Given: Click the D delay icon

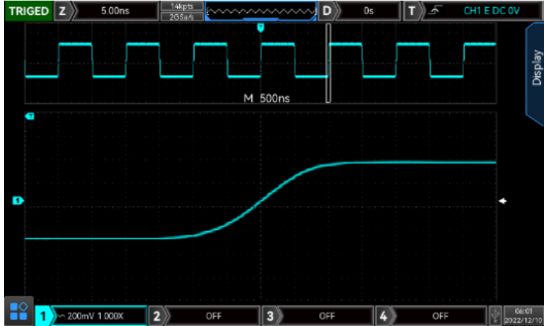Looking at the screenshot, I should pos(328,11).
